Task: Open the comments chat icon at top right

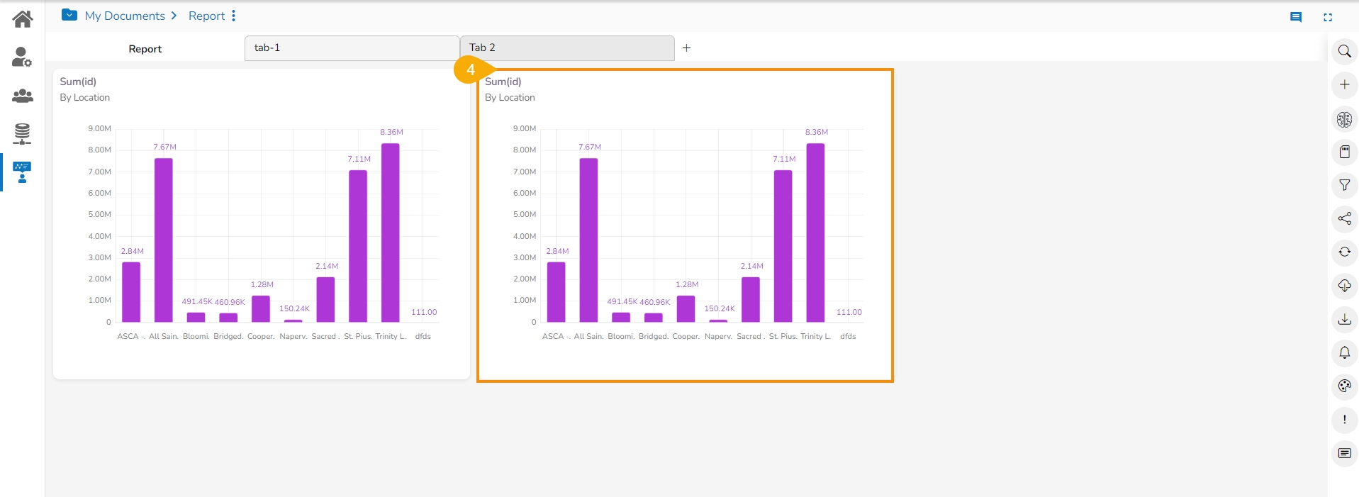Action: [1296, 17]
